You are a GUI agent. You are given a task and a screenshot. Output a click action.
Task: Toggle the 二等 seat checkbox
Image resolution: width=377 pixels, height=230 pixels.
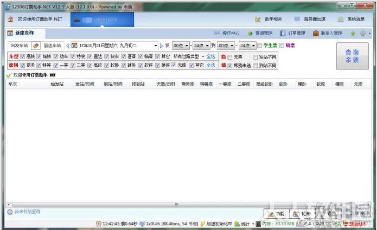coord(73,65)
